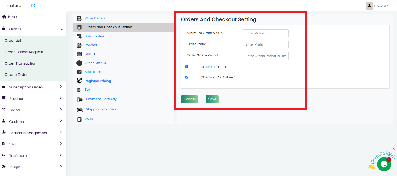Click the Payment Gateway icon

tap(80, 99)
